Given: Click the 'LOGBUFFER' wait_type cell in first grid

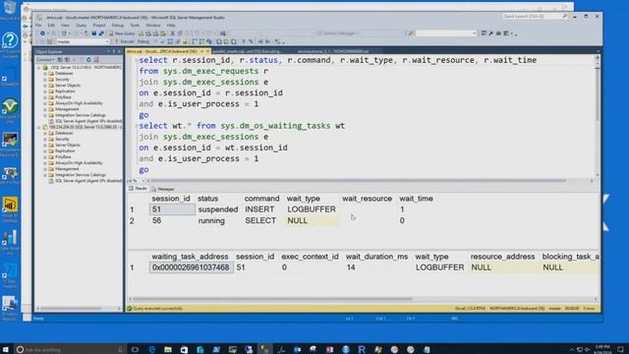Looking at the screenshot, I should click(312, 209).
